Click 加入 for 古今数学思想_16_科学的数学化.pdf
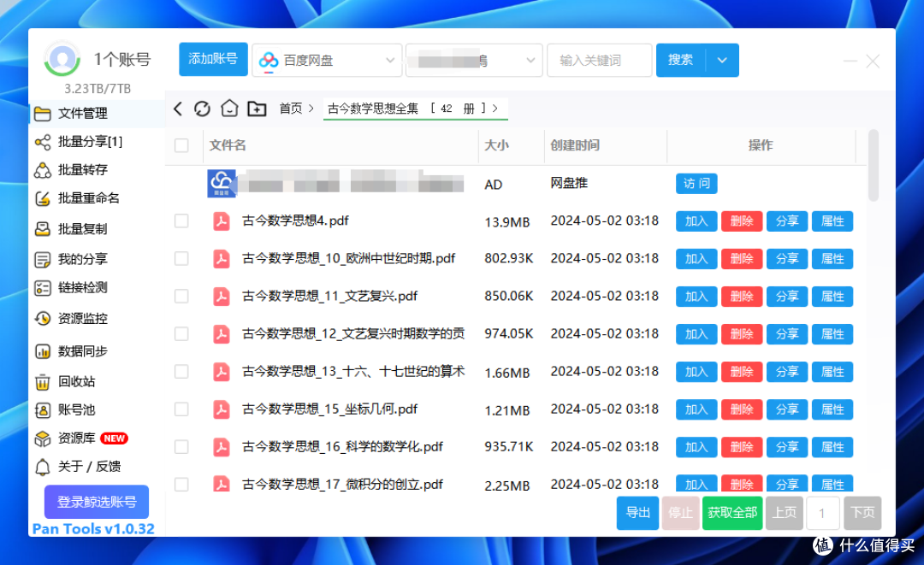Screen dimensions: 924x565 point(696,447)
